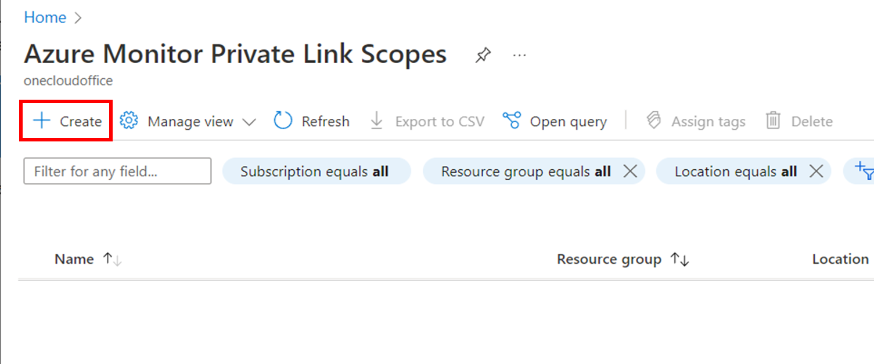
Task: Click the Open query icon
Action: pos(512,121)
